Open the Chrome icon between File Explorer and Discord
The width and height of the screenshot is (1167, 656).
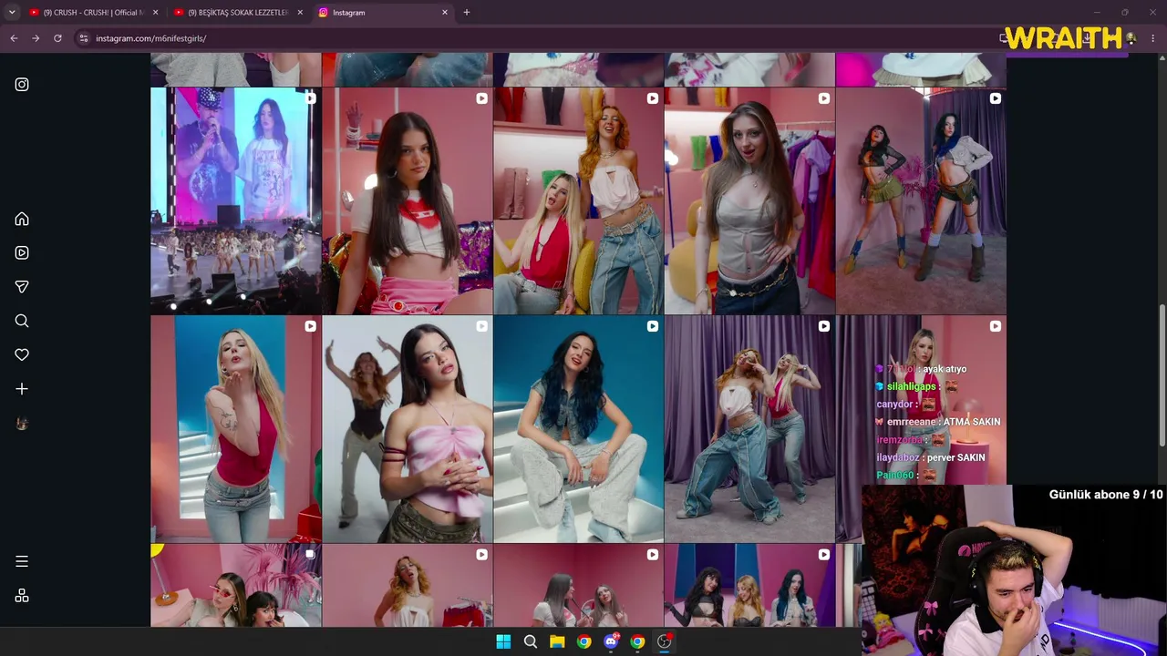583,641
